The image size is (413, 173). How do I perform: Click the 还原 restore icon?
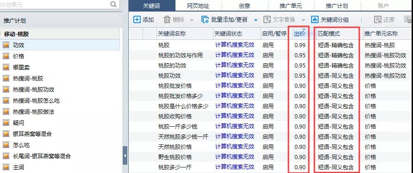click(378, 19)
